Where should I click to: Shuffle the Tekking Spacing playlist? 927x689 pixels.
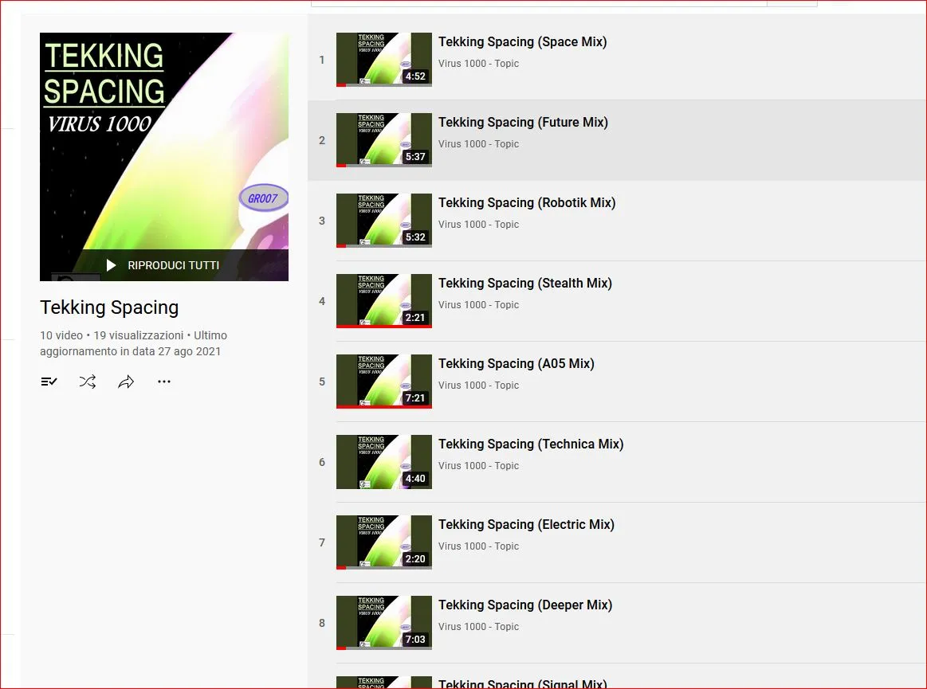point(88,382)
